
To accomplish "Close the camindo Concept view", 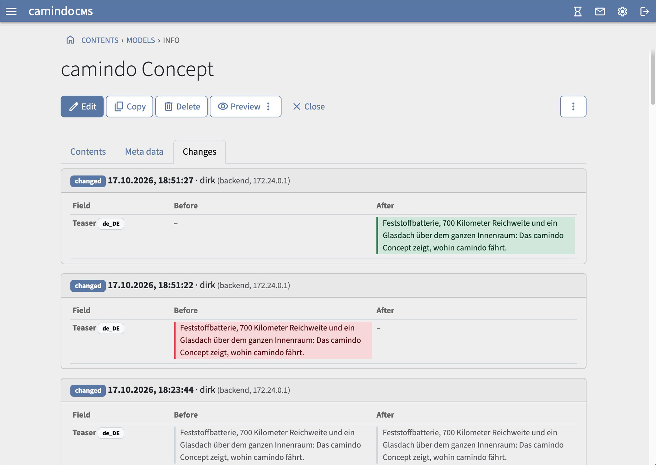I will [308, 106].
